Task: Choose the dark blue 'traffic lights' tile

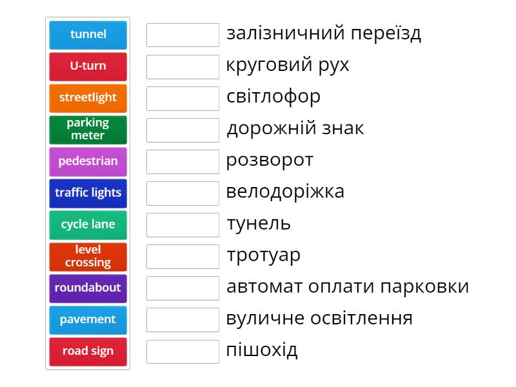Action: click(x=88, y=193)
